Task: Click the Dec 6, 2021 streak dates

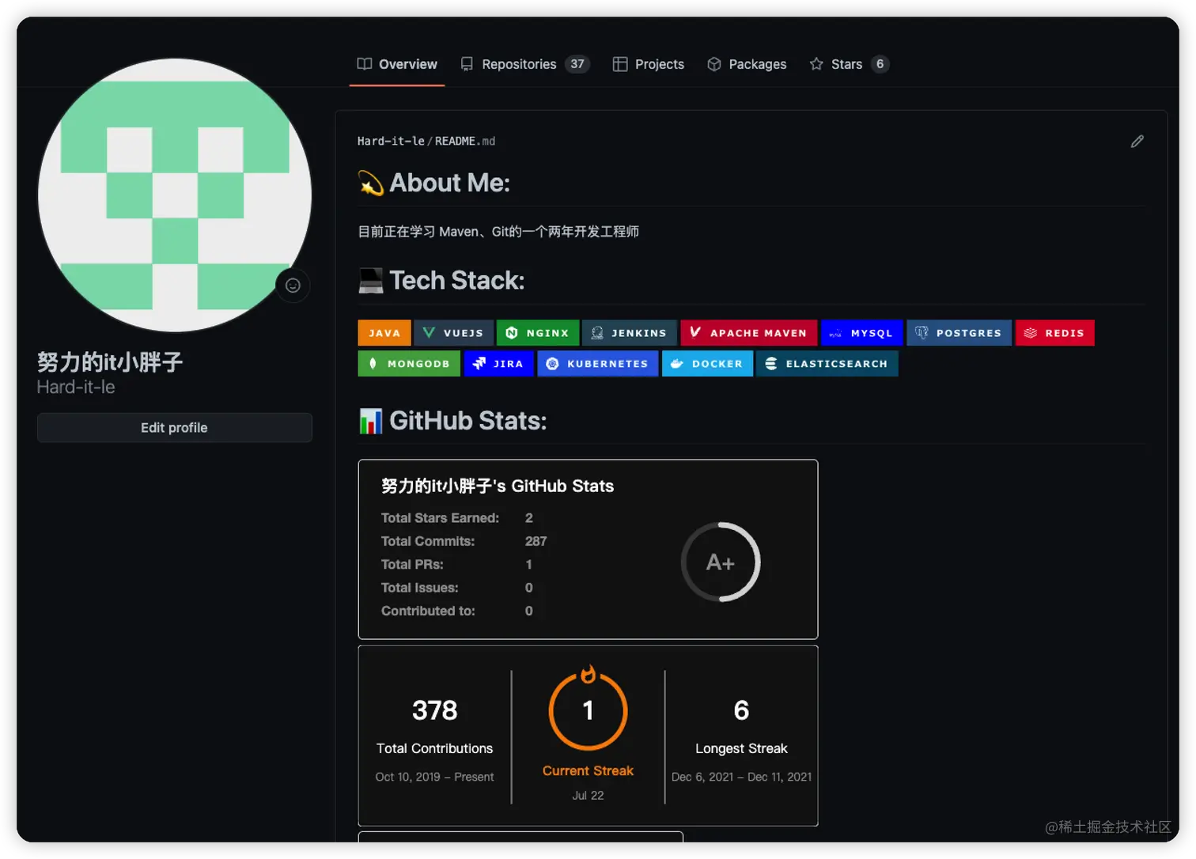Action: (x=741, y=777)
